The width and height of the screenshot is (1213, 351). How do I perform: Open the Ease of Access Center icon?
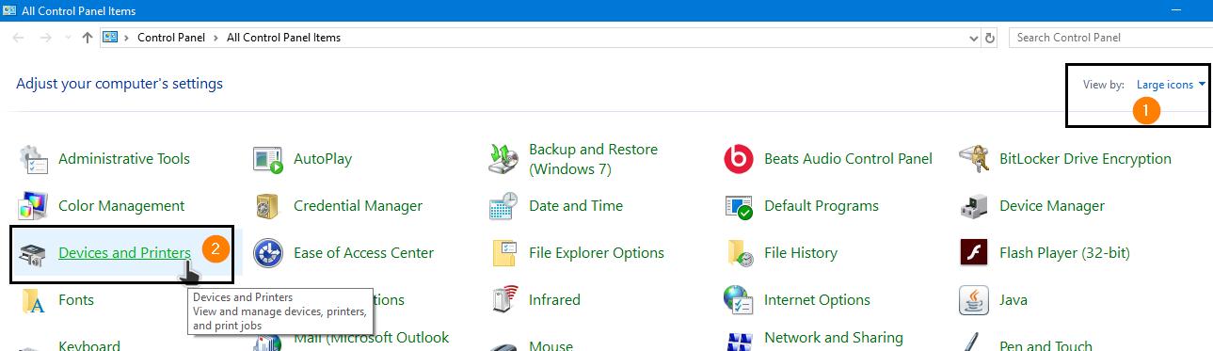tap(269, 253)
